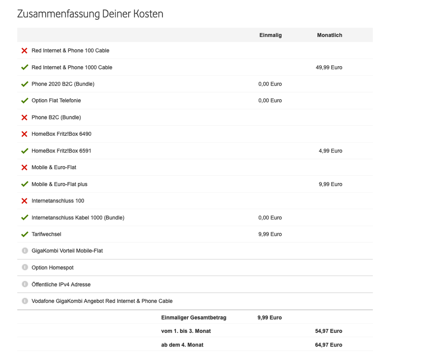Click red X next to Internetanschluss 100

click(25, 201)
